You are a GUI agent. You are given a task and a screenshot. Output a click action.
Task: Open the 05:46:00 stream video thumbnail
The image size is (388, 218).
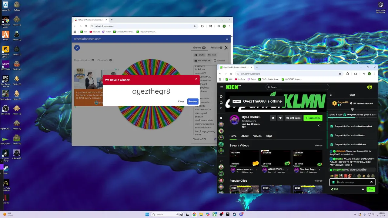click(244, 158)
